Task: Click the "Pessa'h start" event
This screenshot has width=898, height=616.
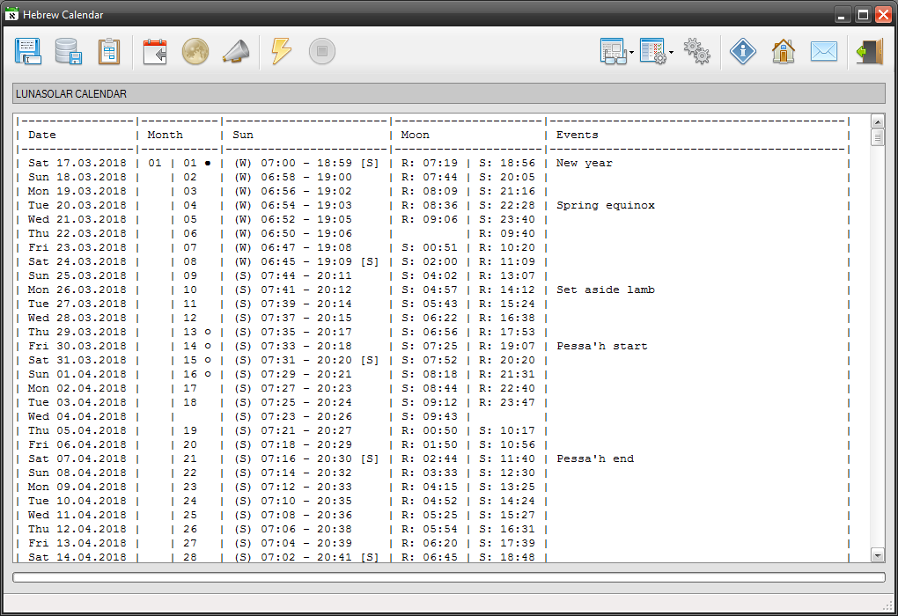Action: pos(602,347)
